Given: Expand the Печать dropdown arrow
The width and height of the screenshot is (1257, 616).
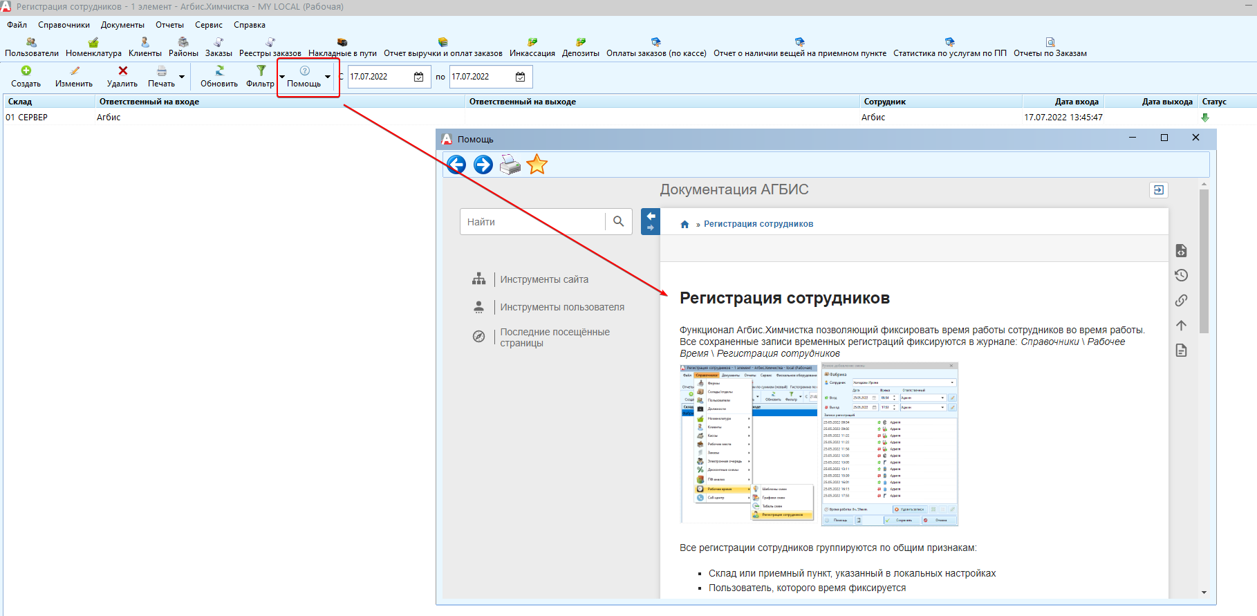Looking at the screenshot, I should (x=182, y=77).
